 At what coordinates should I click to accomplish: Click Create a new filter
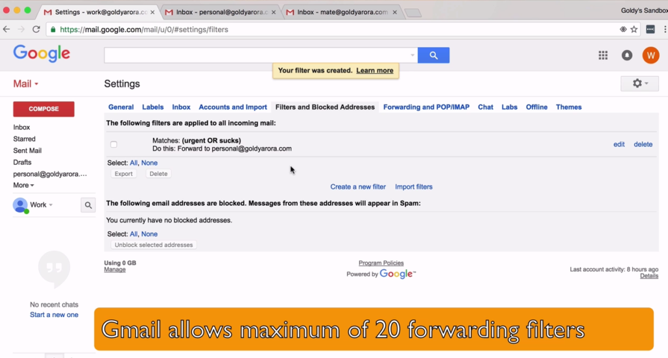click(358, 187)
